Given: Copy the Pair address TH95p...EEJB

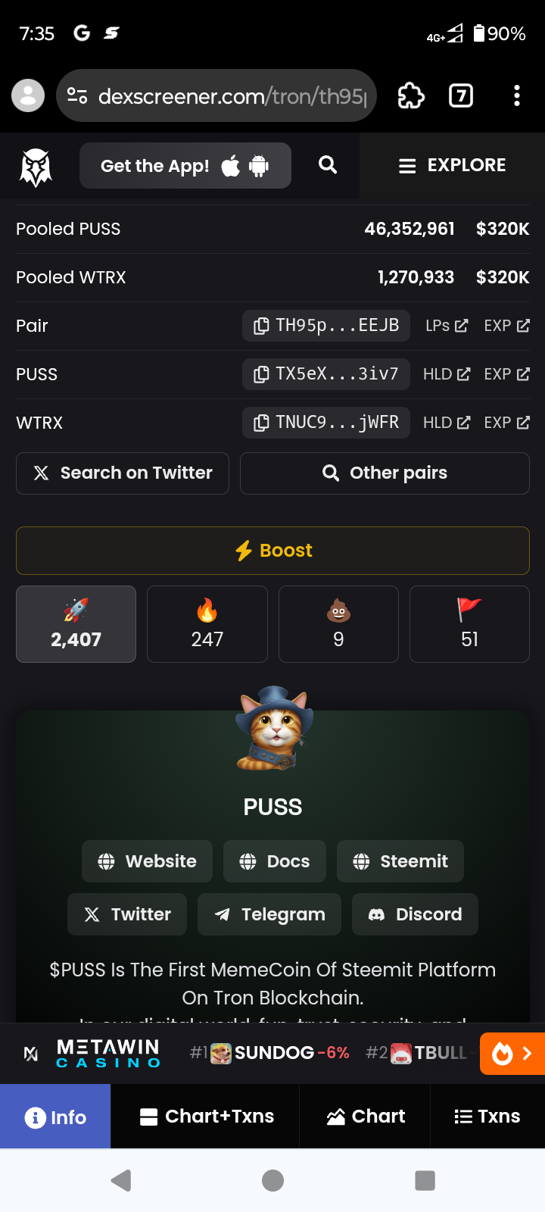Looking at the screenshot, I should [326, 326].
